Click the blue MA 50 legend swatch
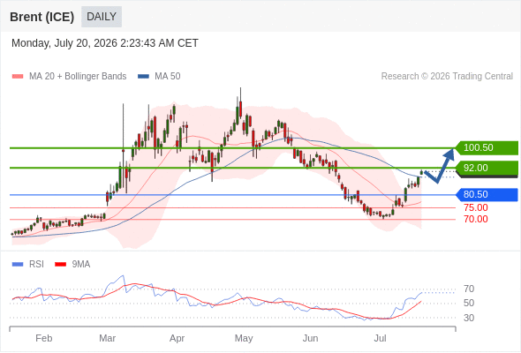Image resolution: width=521 pixels, height=353 pixels. pyautogui.click(x=143, y=77)
